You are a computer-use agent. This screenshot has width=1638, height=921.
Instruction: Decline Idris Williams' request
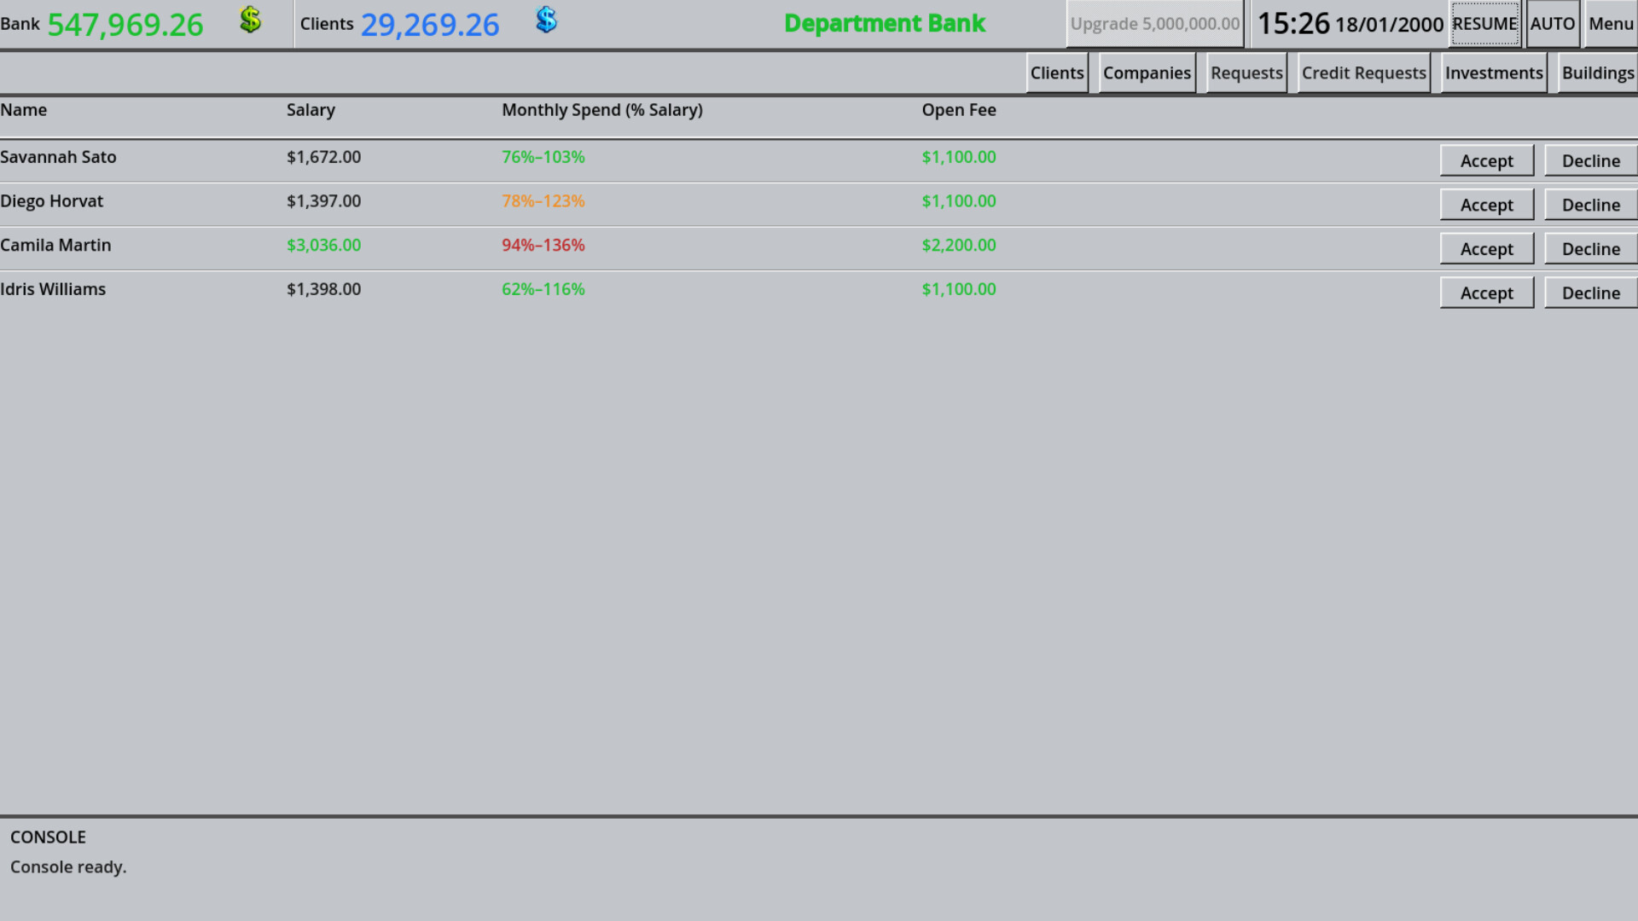(1590, 293)
